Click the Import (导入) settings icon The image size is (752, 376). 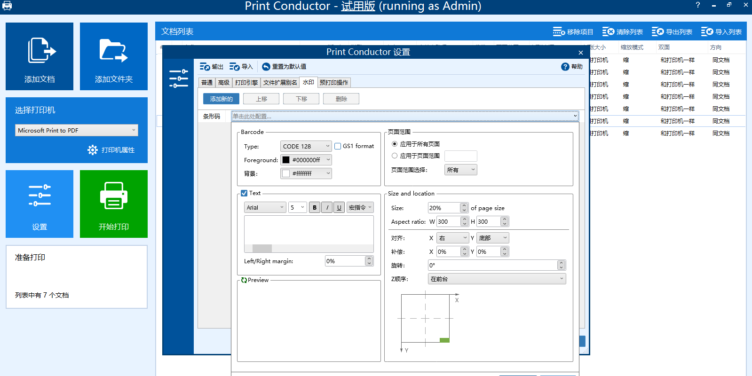(x=234, y=67)
